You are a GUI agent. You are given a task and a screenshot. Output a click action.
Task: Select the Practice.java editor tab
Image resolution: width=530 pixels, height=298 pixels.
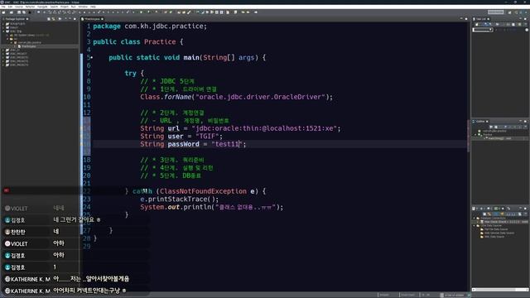coord(92,19)
